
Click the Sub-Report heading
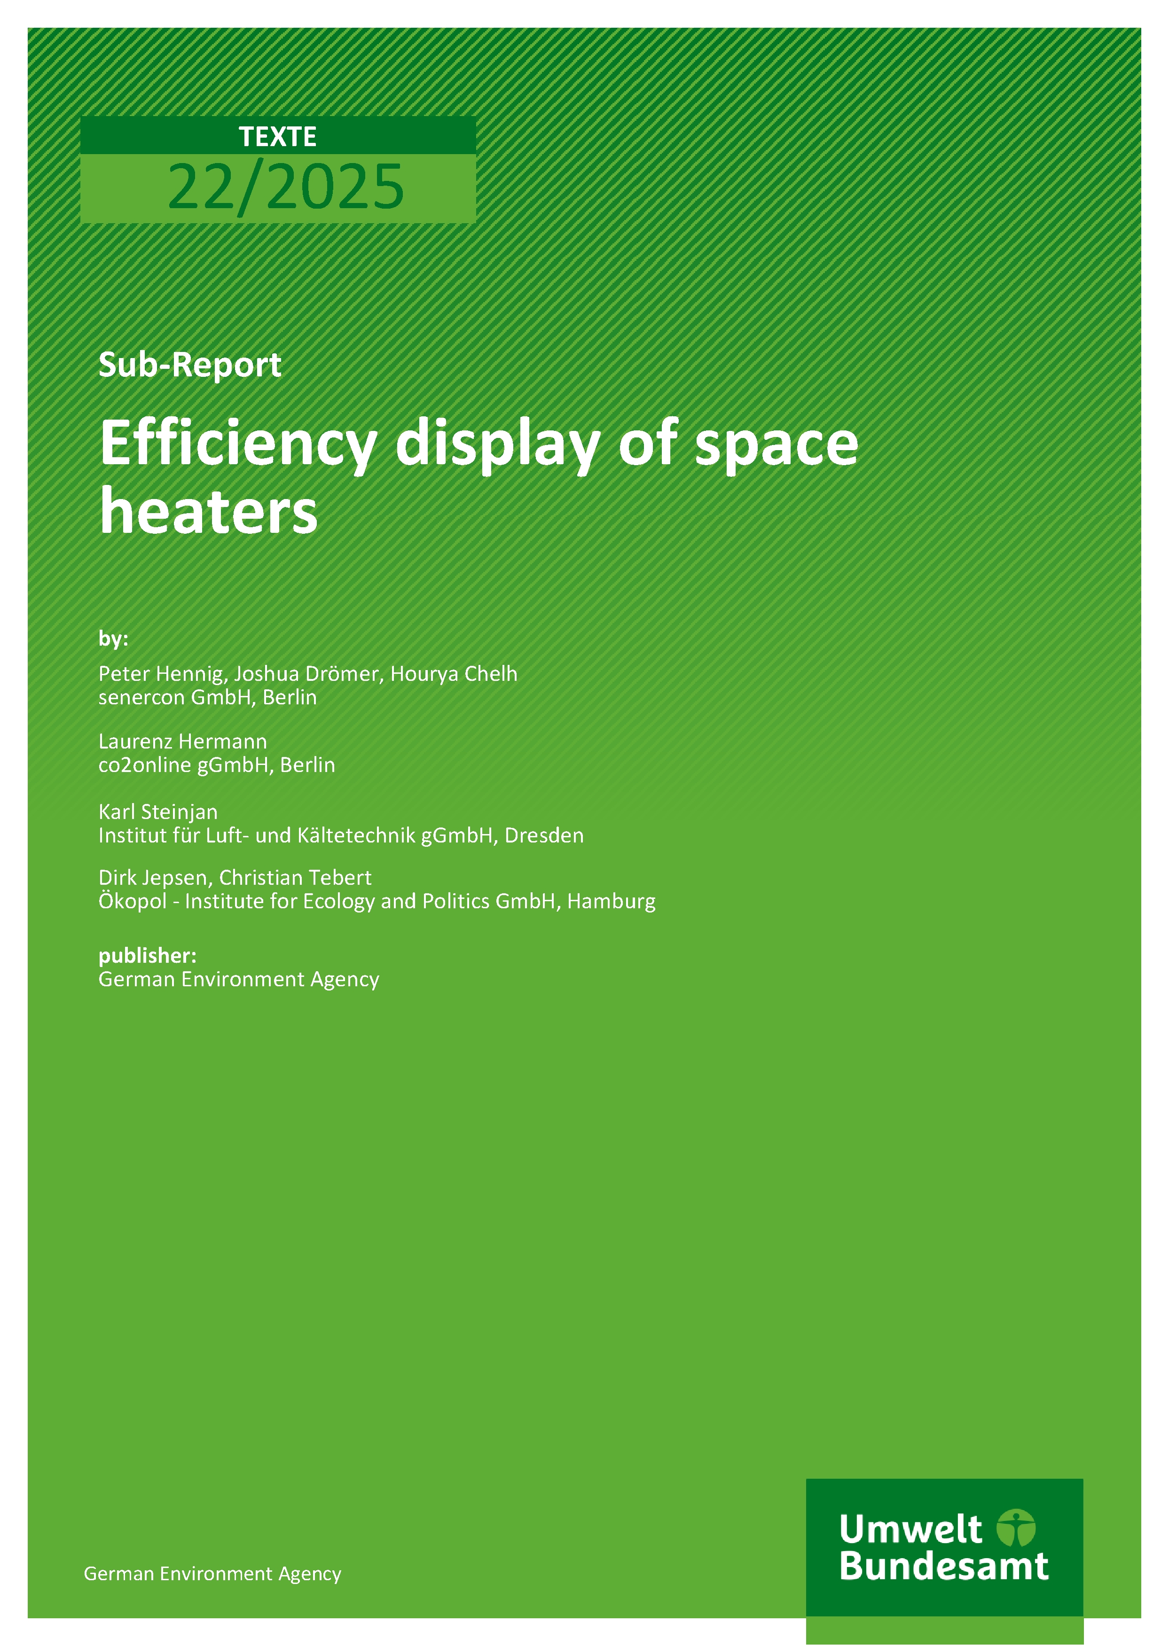click(x=189, y=365)
